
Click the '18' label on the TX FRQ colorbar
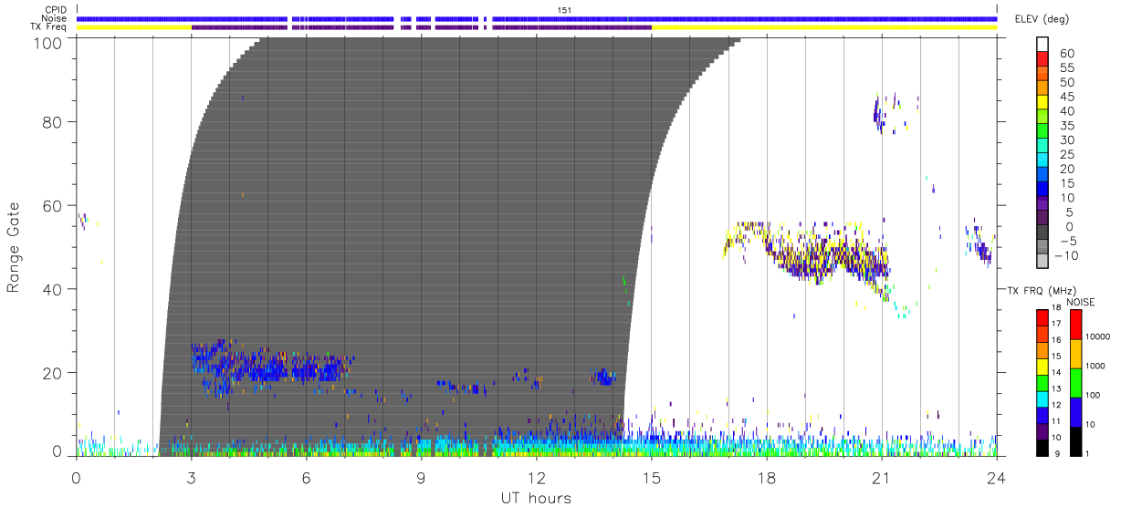point(1057,308)
